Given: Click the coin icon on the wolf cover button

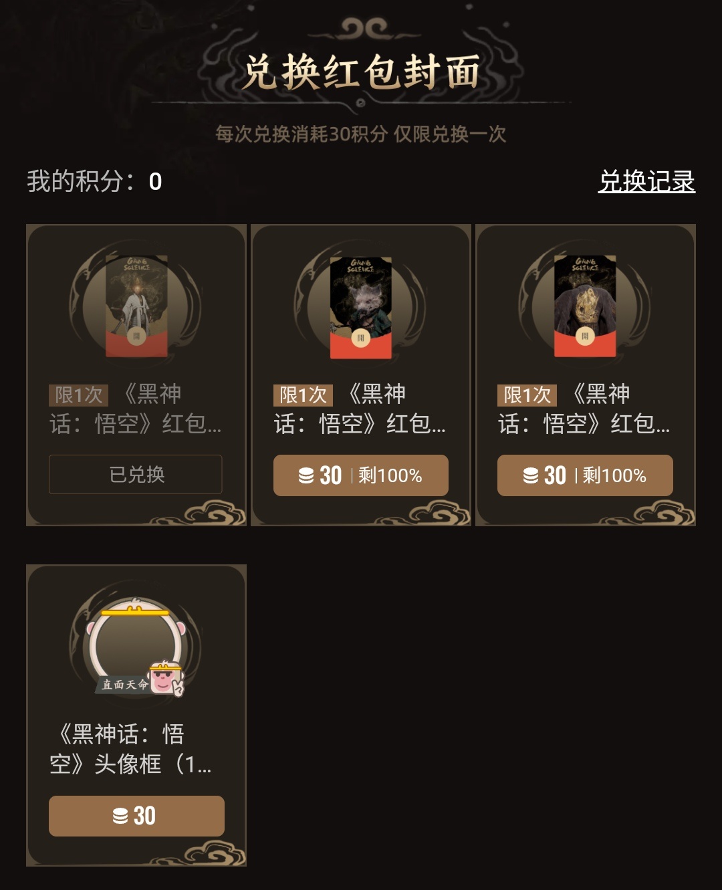Looking at the screenshot, I should (x=306, y=475).
